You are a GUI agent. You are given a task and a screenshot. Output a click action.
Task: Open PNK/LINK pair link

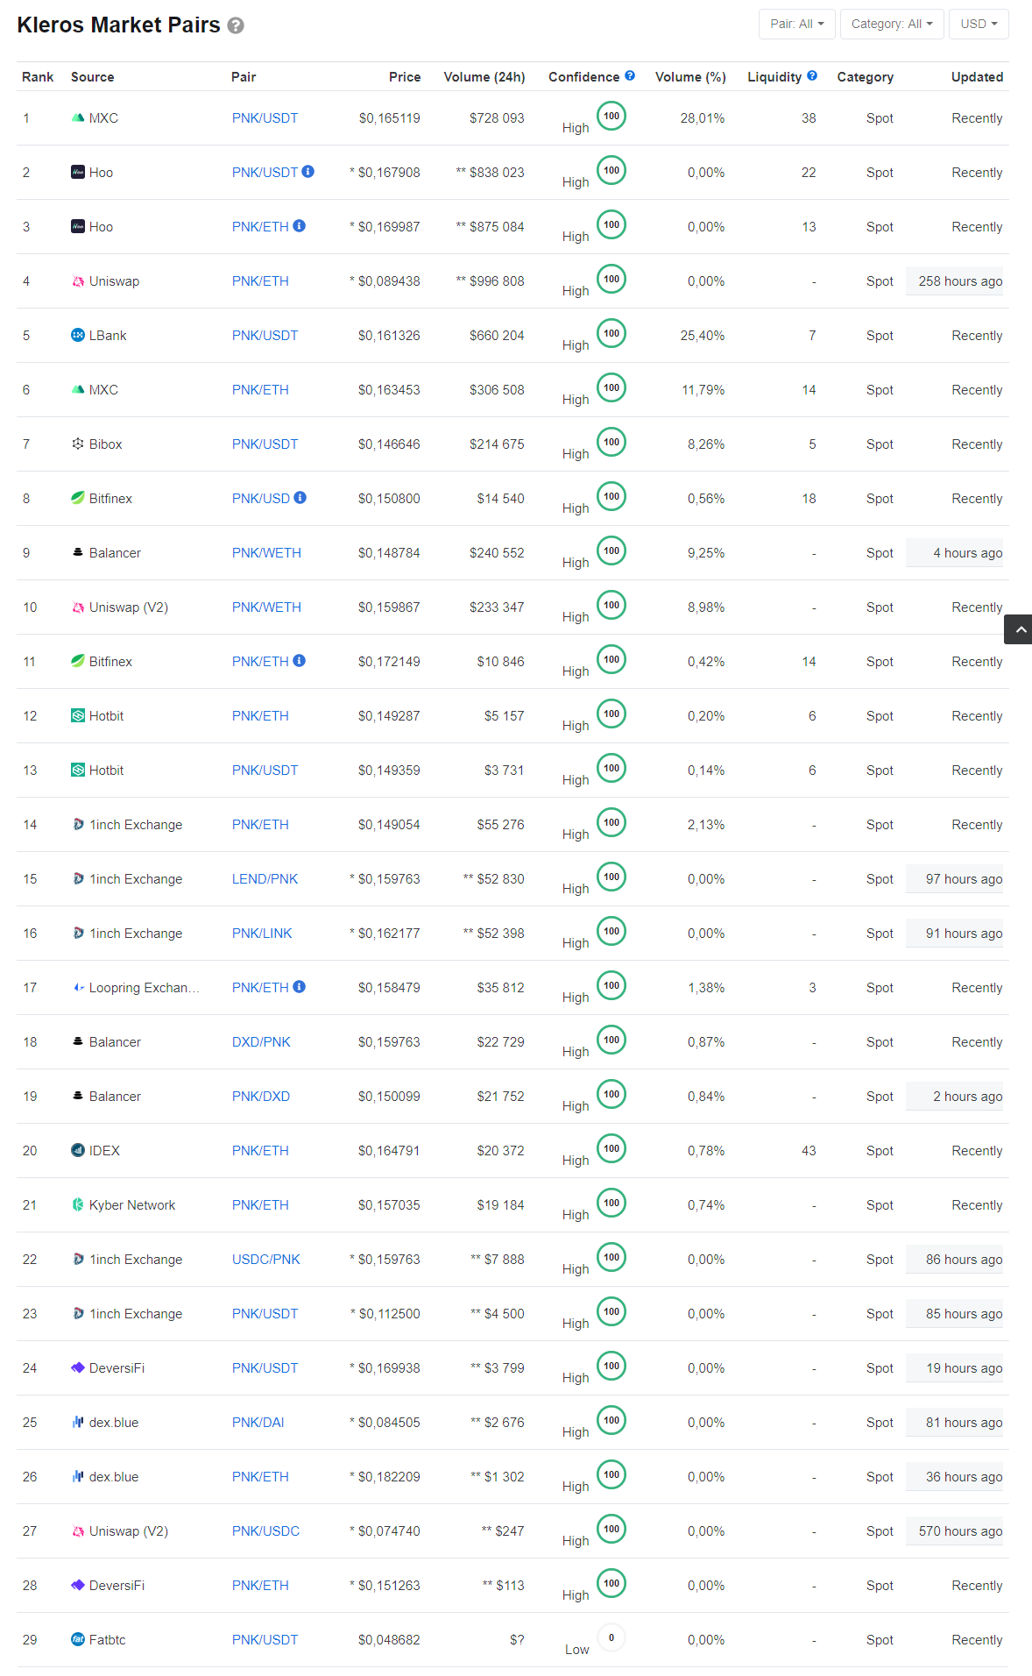(x=262, y=934)
